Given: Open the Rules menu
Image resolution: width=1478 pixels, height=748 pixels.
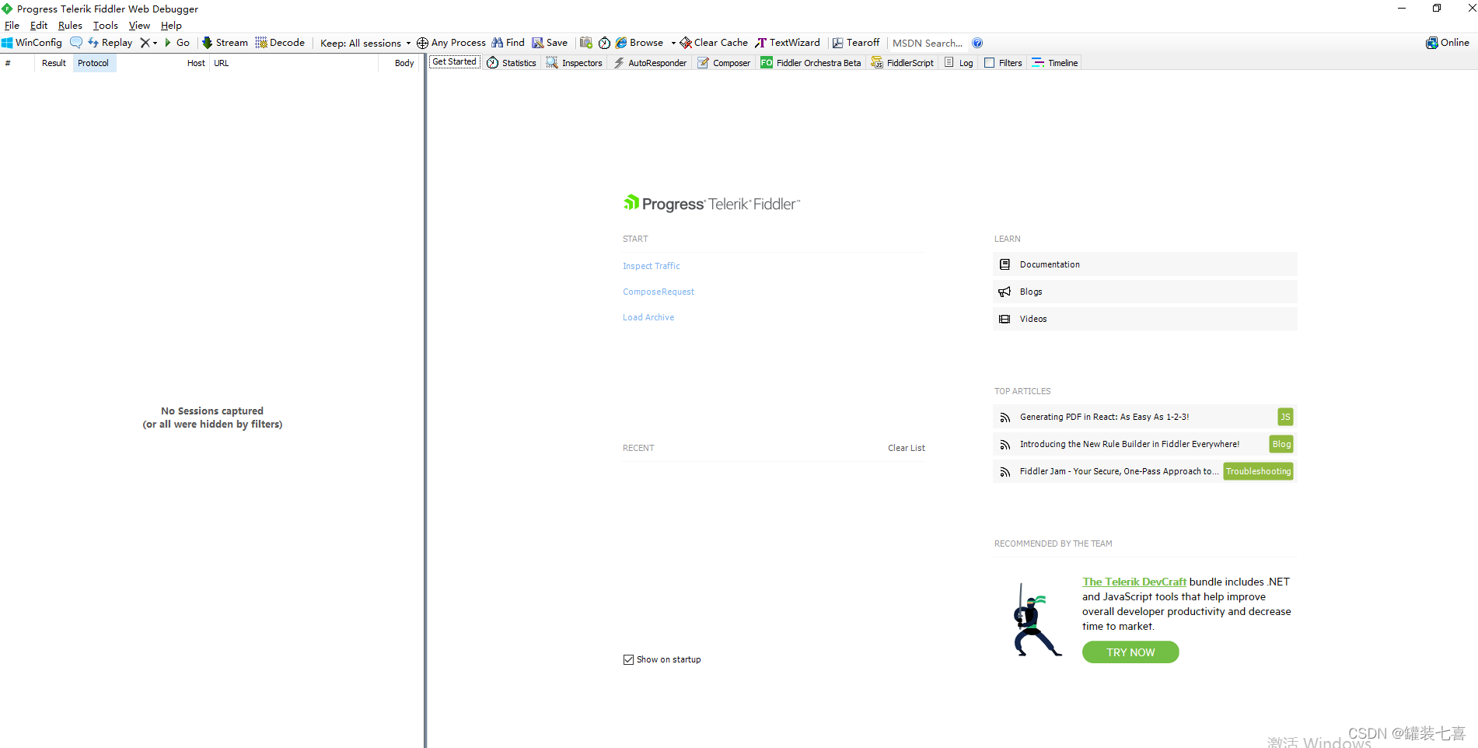Looking at the screenshot, I should [70, 26].
